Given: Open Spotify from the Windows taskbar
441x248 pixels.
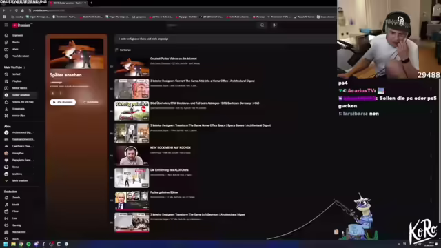Looking at the screenshot, I should click(x=28, y=244).
